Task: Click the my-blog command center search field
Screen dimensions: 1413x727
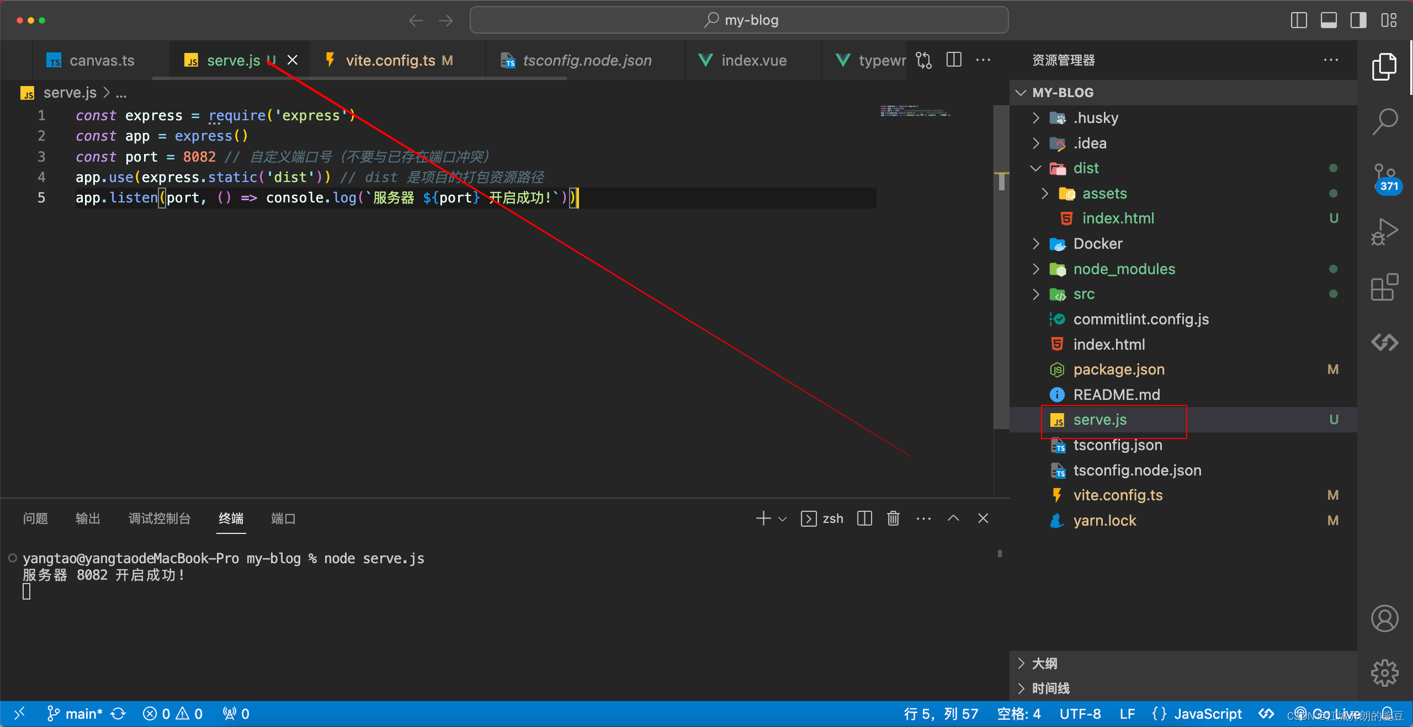Action: pyautogui.click(x=739, y=20)
